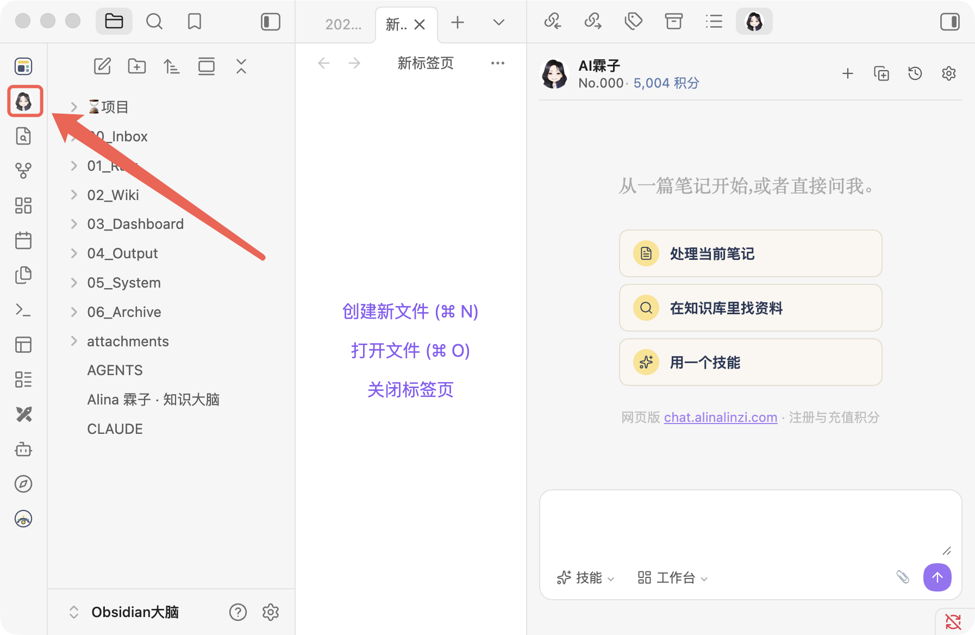The image size is (975, 635).
Task: Click 创建新文件 link
Action: [x=410, y=311]
